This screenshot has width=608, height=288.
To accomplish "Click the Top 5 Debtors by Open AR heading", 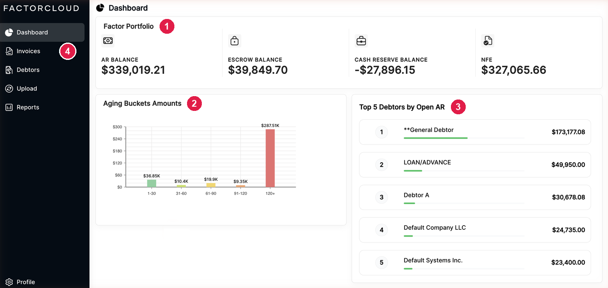I will tap(402, 107).
